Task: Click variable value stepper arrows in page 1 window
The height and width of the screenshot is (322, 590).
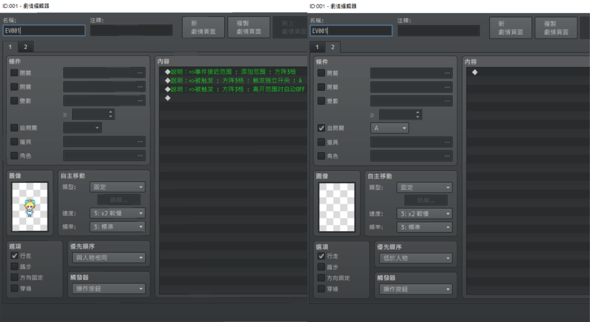Action: click(x=111, y=114)
